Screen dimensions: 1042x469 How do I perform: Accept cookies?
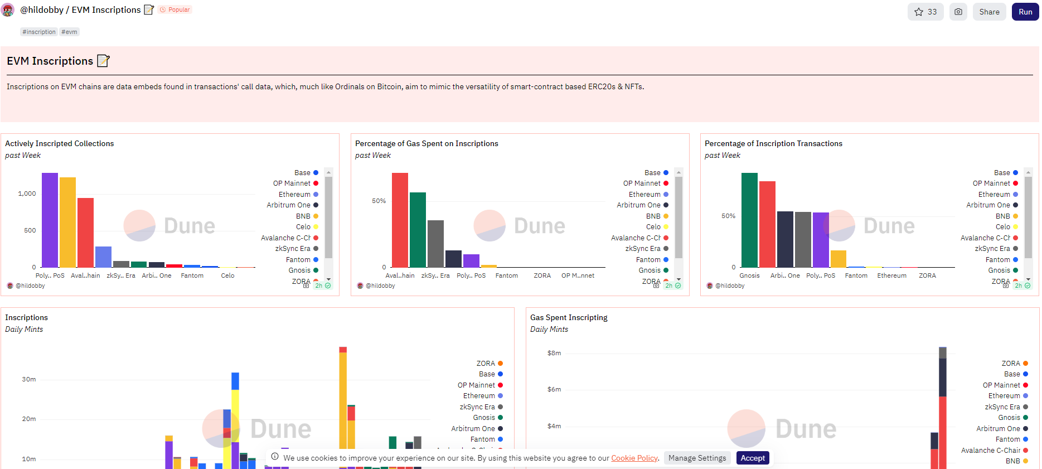pos(753,458)
